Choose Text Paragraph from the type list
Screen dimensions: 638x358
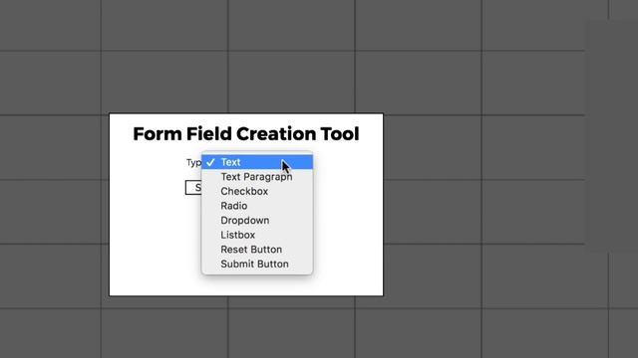[257, 177]
